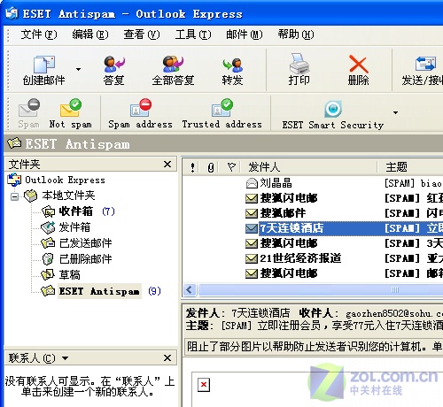Sort by attachment column header (paperclip)

click(x=211, y=167)
